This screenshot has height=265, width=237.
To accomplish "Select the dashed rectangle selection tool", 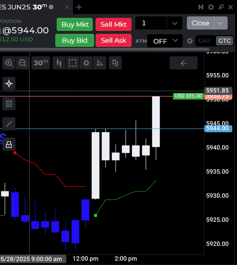I will 73,63.
